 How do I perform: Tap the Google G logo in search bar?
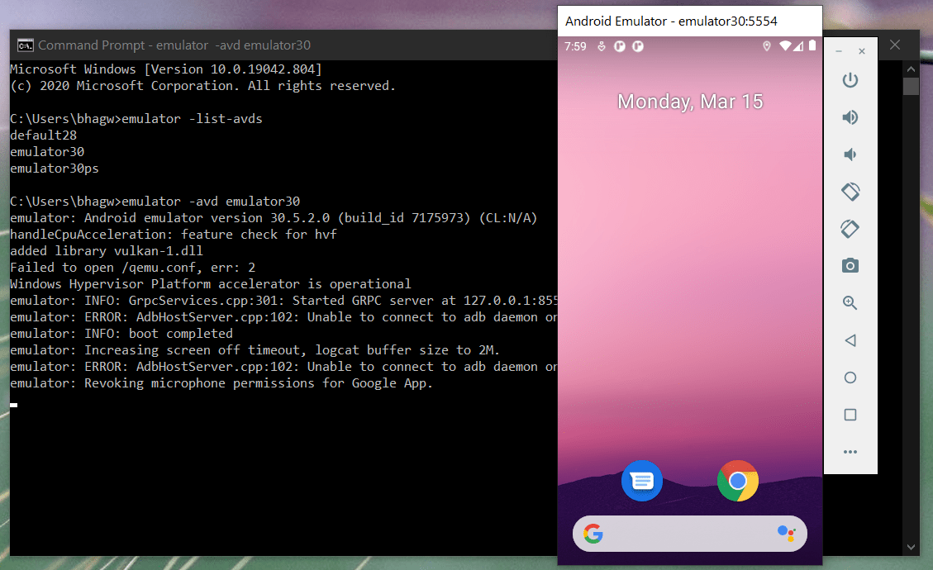pyautogui.click(x=593, y=534)
